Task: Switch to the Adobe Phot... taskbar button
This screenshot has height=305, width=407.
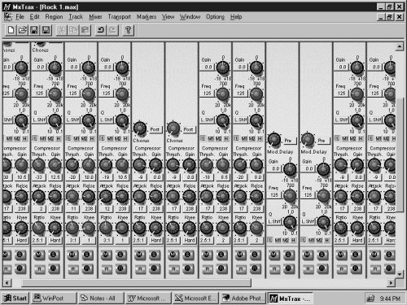Action: [243, 298]
